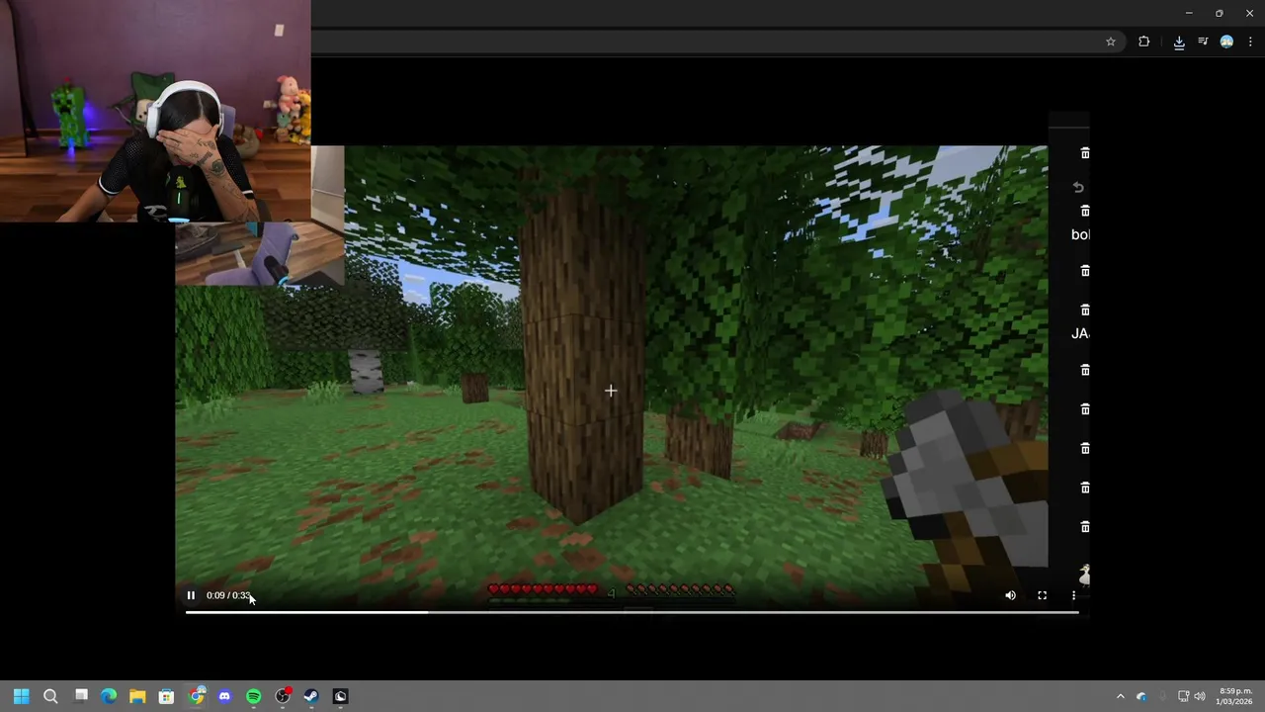Image resolution: width=1265 pixels, height=712 pixels.
Task: Open the black app icon right of Steam
Action: [340, 696]
